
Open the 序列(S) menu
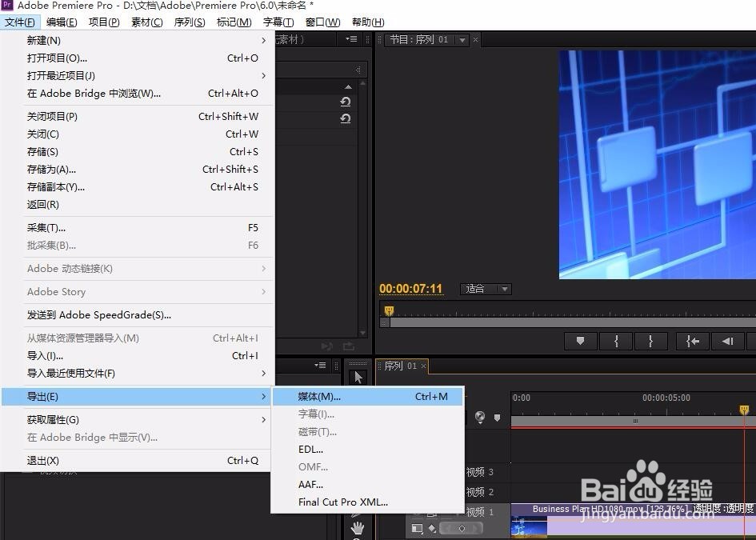190,22
